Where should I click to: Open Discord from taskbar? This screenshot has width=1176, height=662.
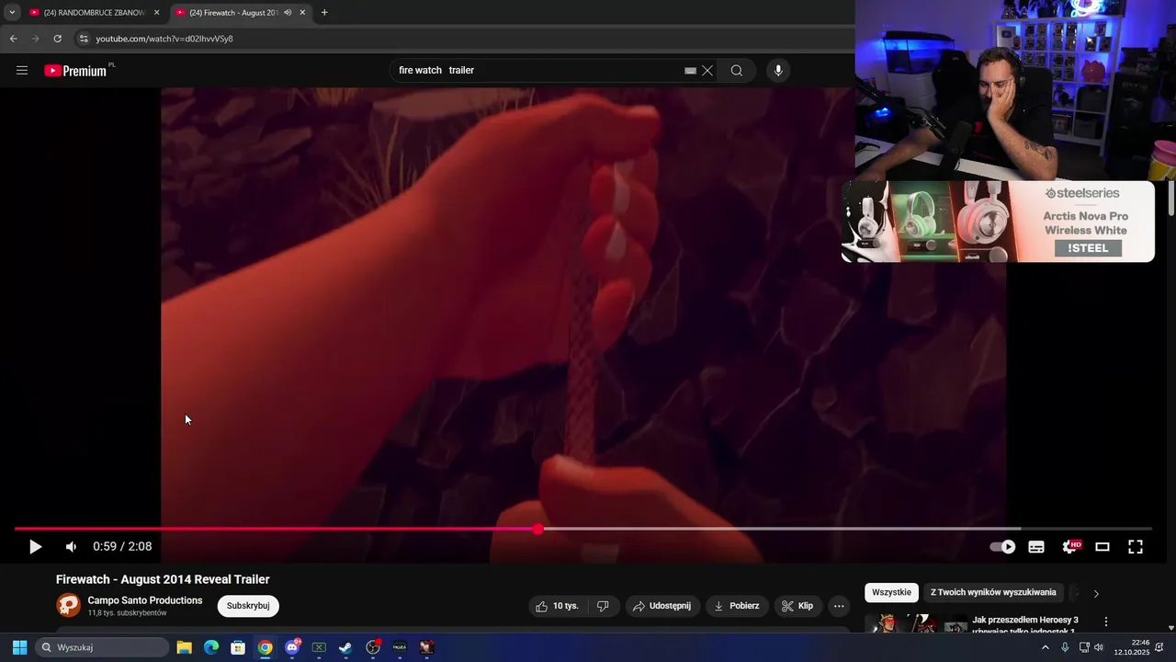[292, 647]
